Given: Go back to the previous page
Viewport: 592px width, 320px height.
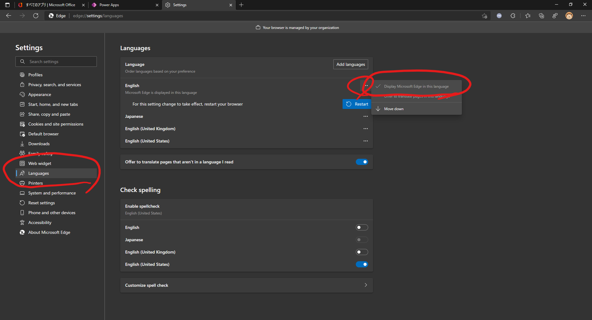Looking at the screenshot, I should pyautogui.click(x=9, y=16).
